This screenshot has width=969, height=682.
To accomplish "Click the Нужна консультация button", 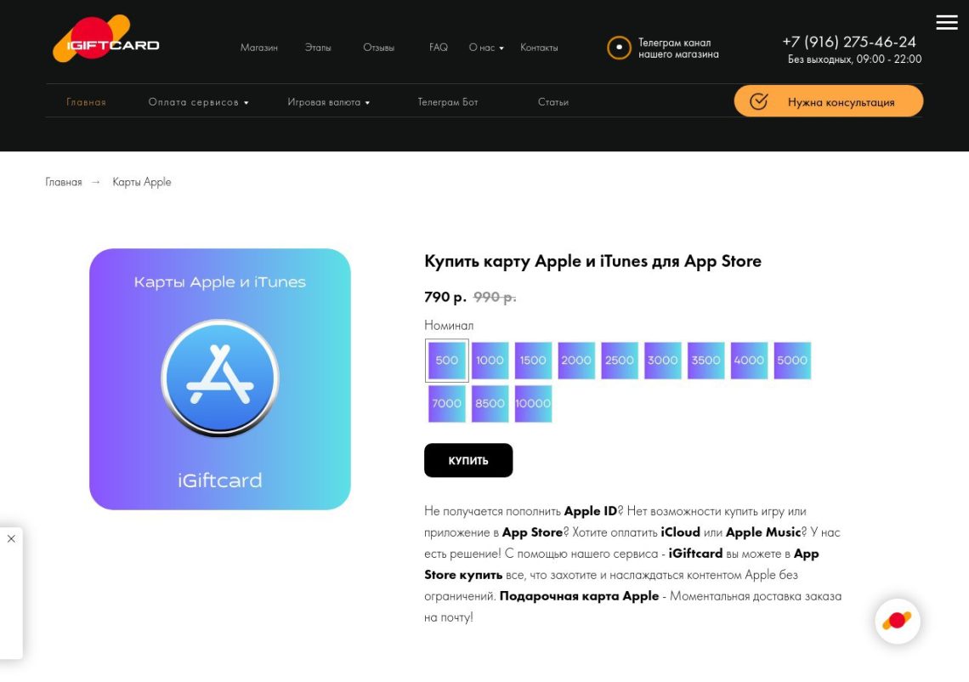I will click(x=829, y=101).
